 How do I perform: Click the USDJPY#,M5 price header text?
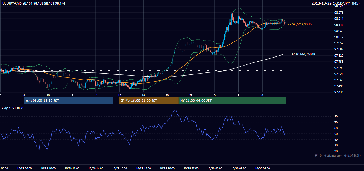(33, 3)
